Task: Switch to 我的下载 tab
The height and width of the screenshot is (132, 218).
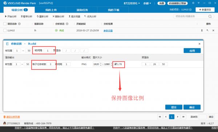Action: (x=113, y=10)
